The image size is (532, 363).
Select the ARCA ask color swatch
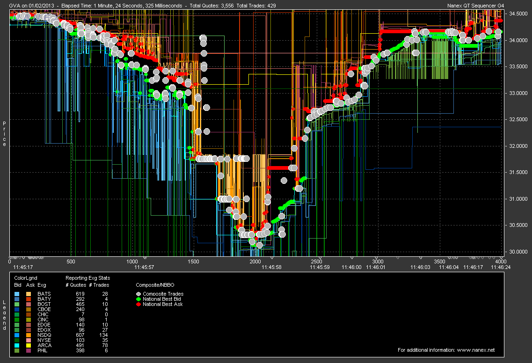point(29,345)
